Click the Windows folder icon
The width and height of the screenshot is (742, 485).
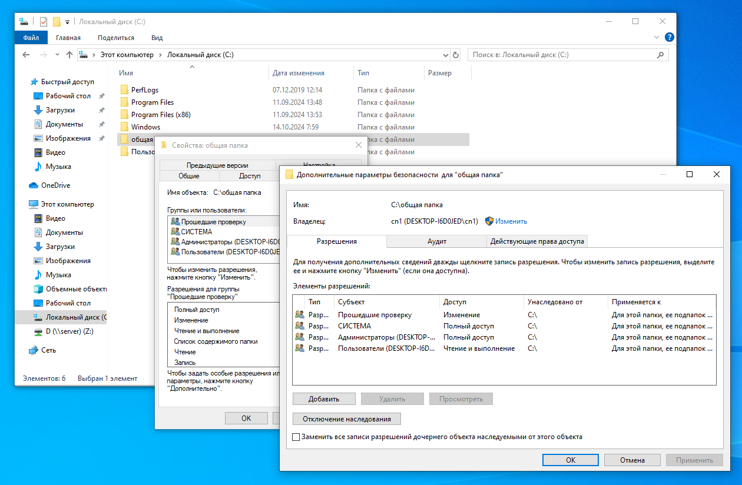pyautogui.click(x=124, y=127)
